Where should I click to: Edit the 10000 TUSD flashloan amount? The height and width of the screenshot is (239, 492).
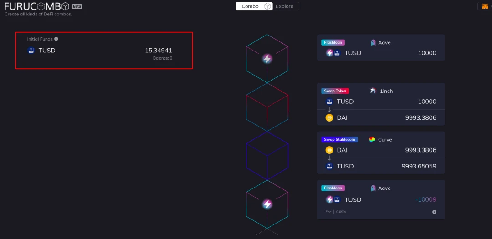[427, 53]
